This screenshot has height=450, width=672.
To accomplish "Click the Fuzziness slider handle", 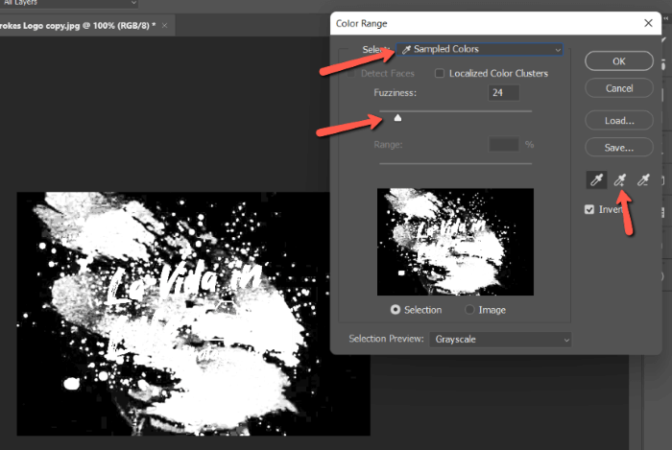I will (397, 118).
